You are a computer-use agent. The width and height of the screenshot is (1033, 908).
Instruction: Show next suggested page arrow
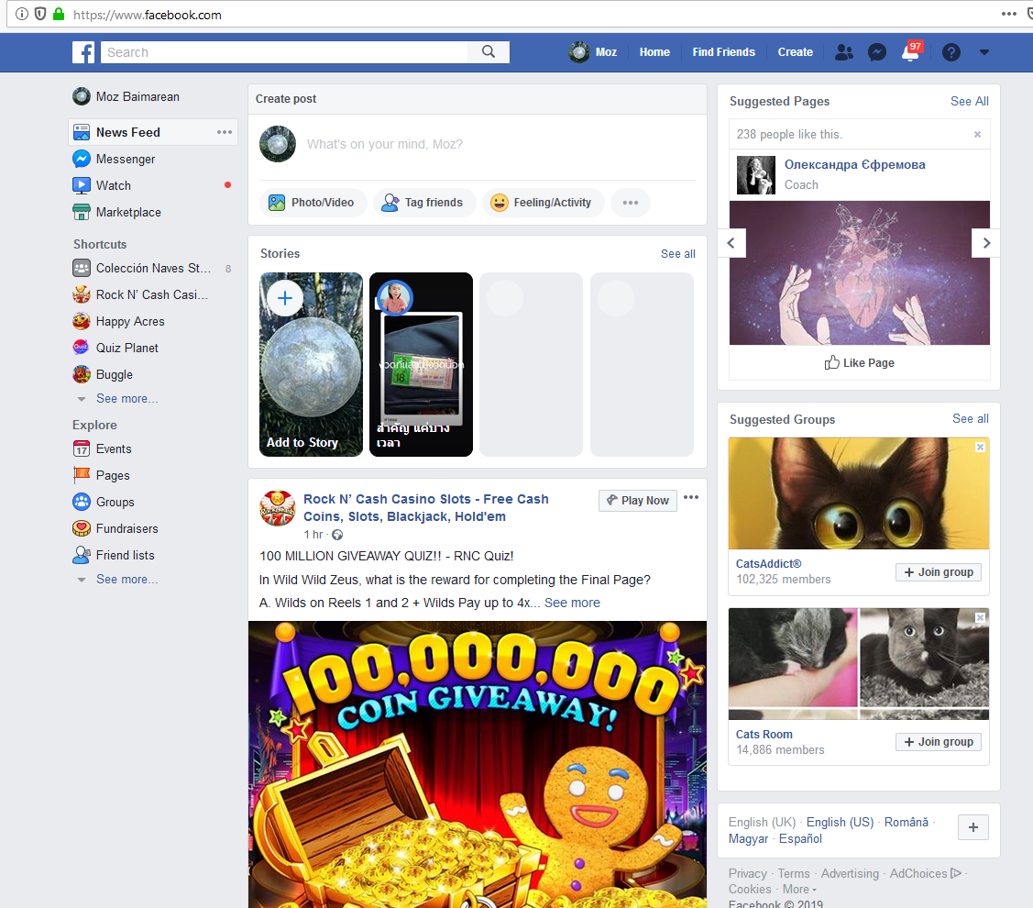[x=985, y=243]
